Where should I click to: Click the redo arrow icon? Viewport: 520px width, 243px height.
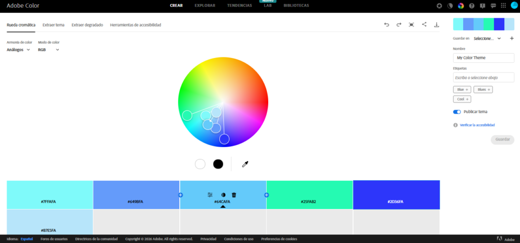[x=399, y=24]
